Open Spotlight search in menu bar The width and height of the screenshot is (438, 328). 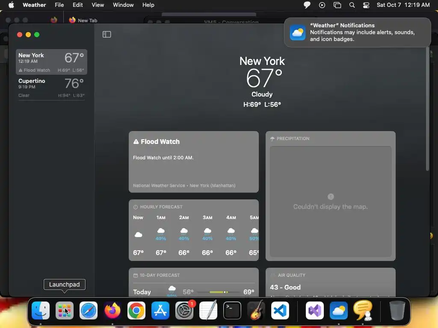coord(352,5)
